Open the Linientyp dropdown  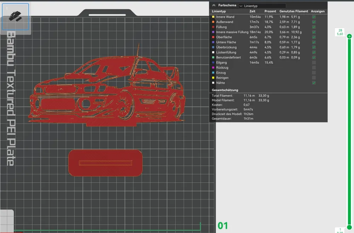262,5
